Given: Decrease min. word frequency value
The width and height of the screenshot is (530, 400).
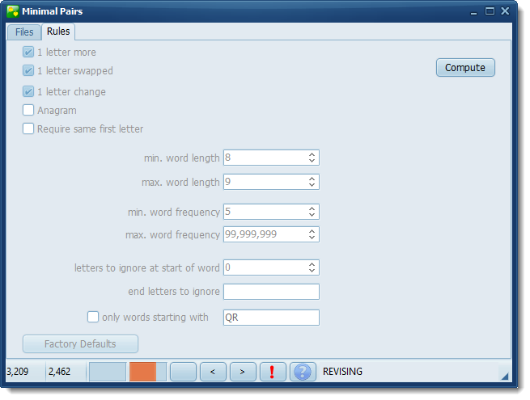Looking at the screenshot, I should point(312,215).
